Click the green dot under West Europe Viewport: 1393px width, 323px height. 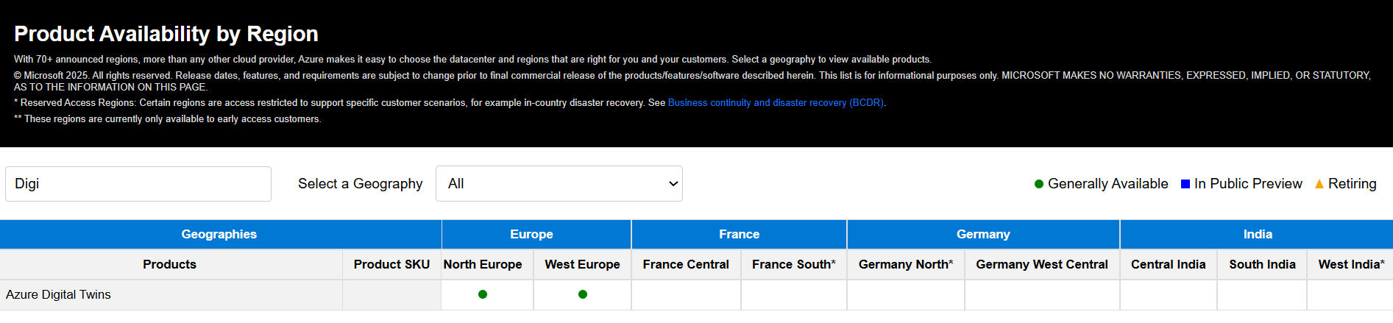583,294
